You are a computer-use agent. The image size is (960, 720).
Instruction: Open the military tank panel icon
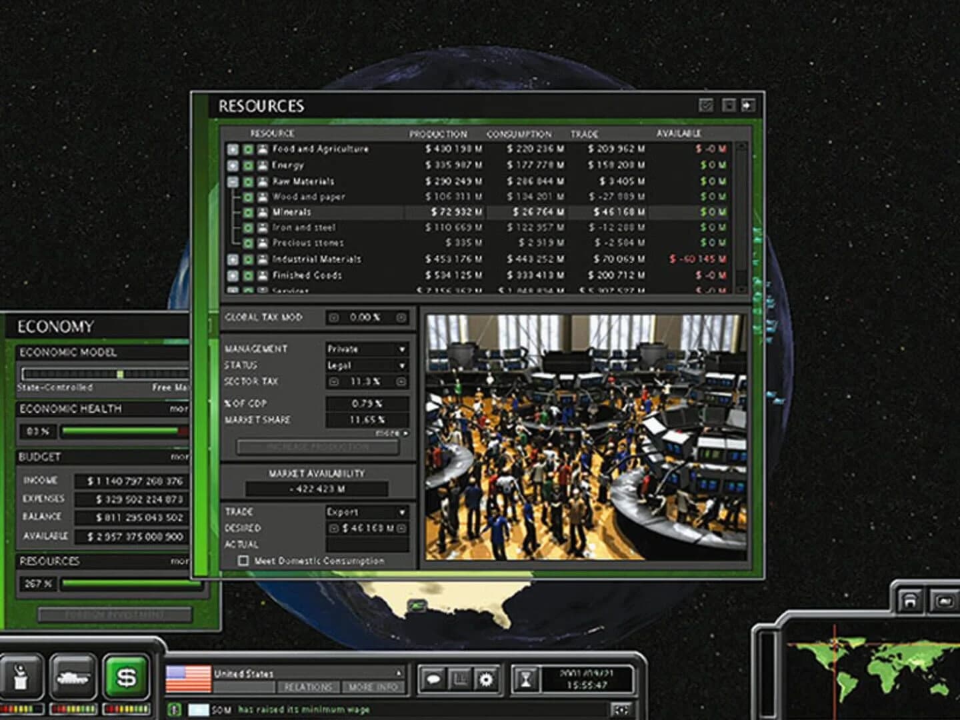71,676
